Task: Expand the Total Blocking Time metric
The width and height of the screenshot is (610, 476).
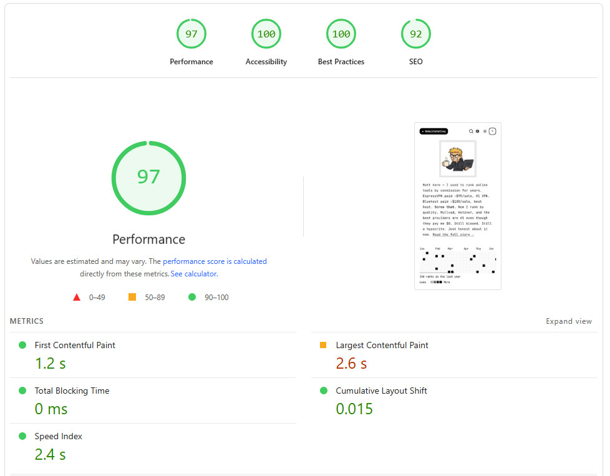Action: tap(72, 391)
